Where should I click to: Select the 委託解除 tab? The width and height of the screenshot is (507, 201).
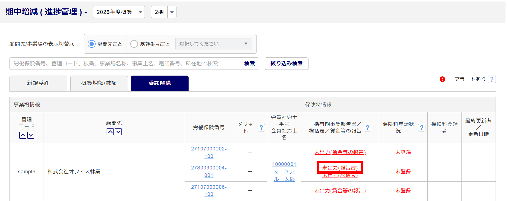point(160,83)
